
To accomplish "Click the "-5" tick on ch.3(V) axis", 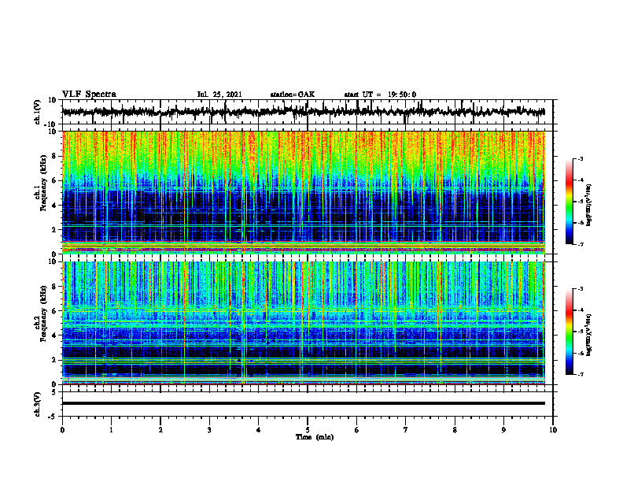I will click(x=53, y=417).
